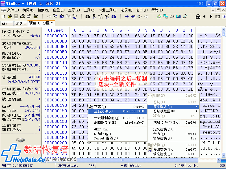Image resolution: width=226 pixels, height=169 pixels.
Task: Open the 窗口(W) menu
Action: point(142,10)
